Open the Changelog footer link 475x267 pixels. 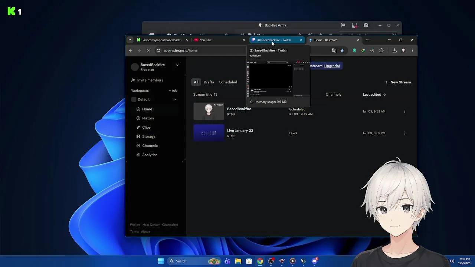point(170,225)
